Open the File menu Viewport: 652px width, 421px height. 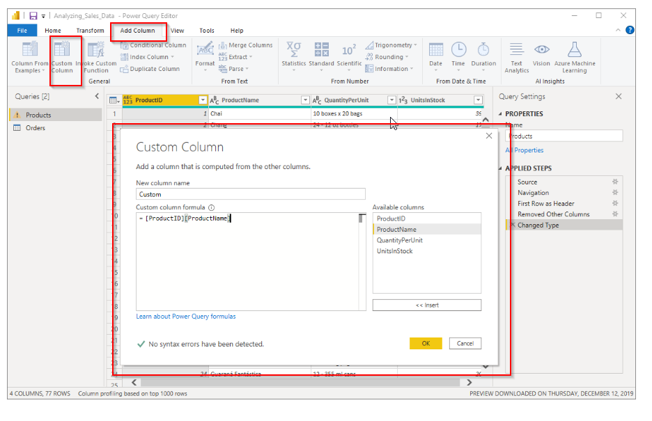click(22, 31)
